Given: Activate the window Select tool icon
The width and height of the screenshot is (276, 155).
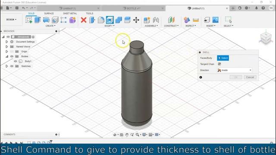Looking at the screenshot, I should (x=228, y=20).
